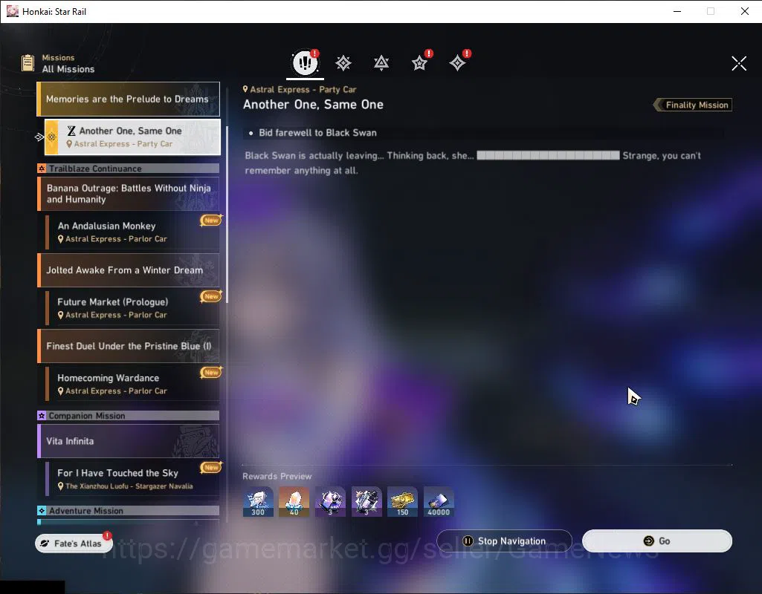
Task: Click New badge on Homecoming Wardance
Action: (211, 372)
